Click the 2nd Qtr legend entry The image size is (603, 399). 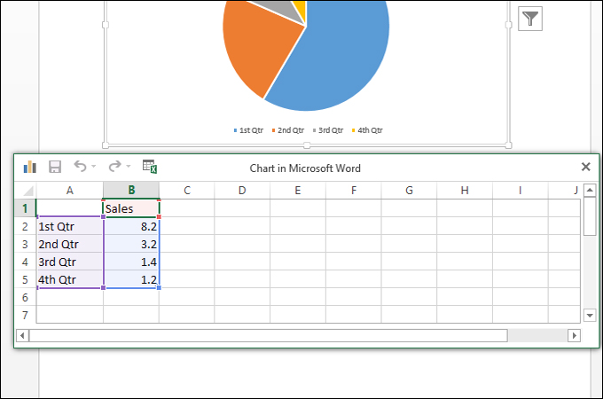[288, 130]
